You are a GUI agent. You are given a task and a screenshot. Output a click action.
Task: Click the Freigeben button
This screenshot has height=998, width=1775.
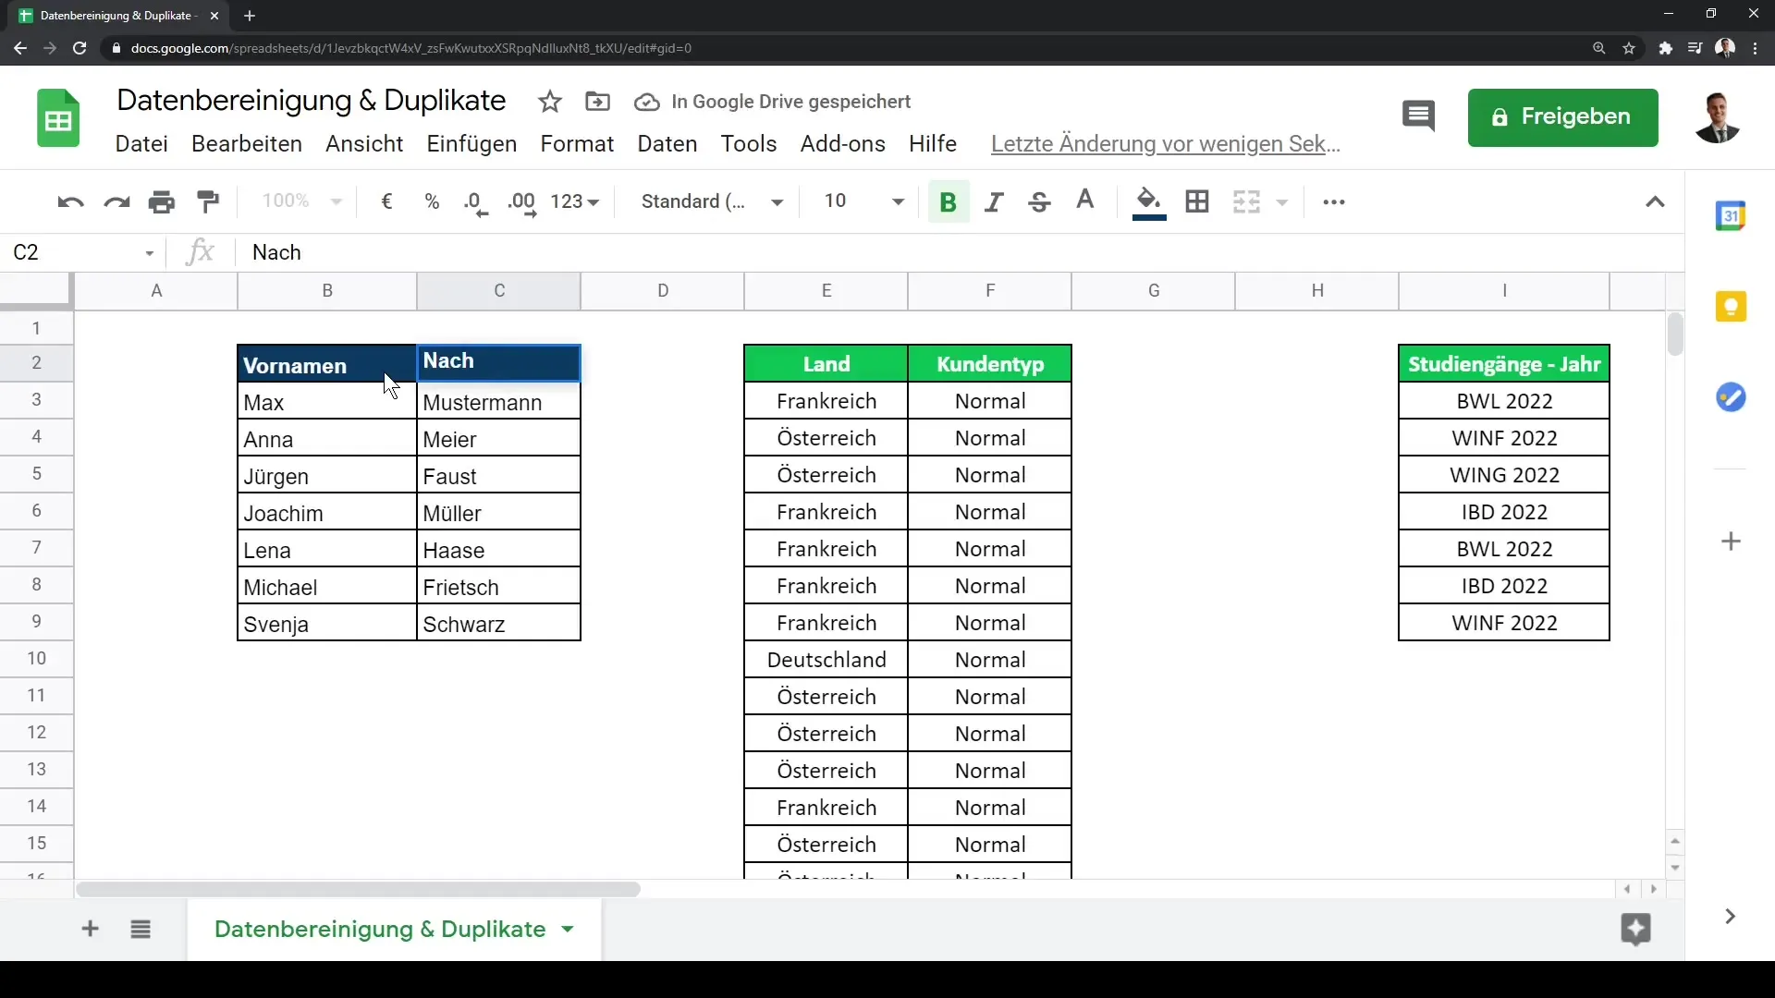(x=1563, y=116)
